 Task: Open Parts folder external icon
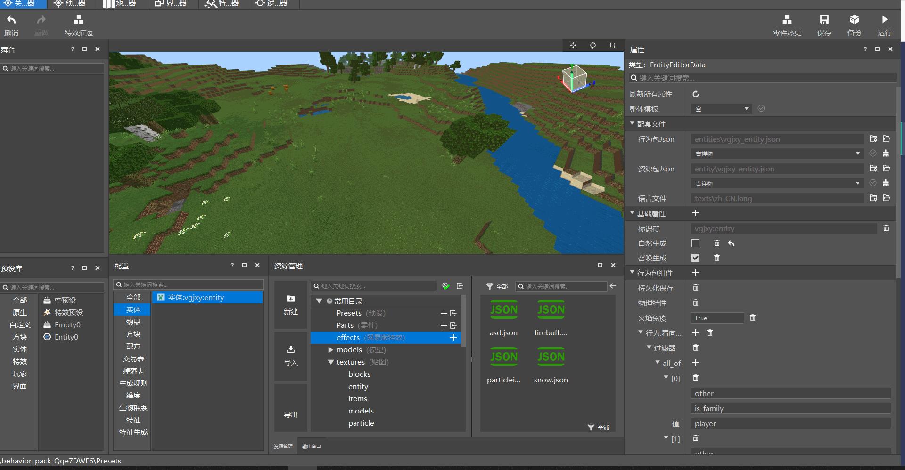click(453, 325)
